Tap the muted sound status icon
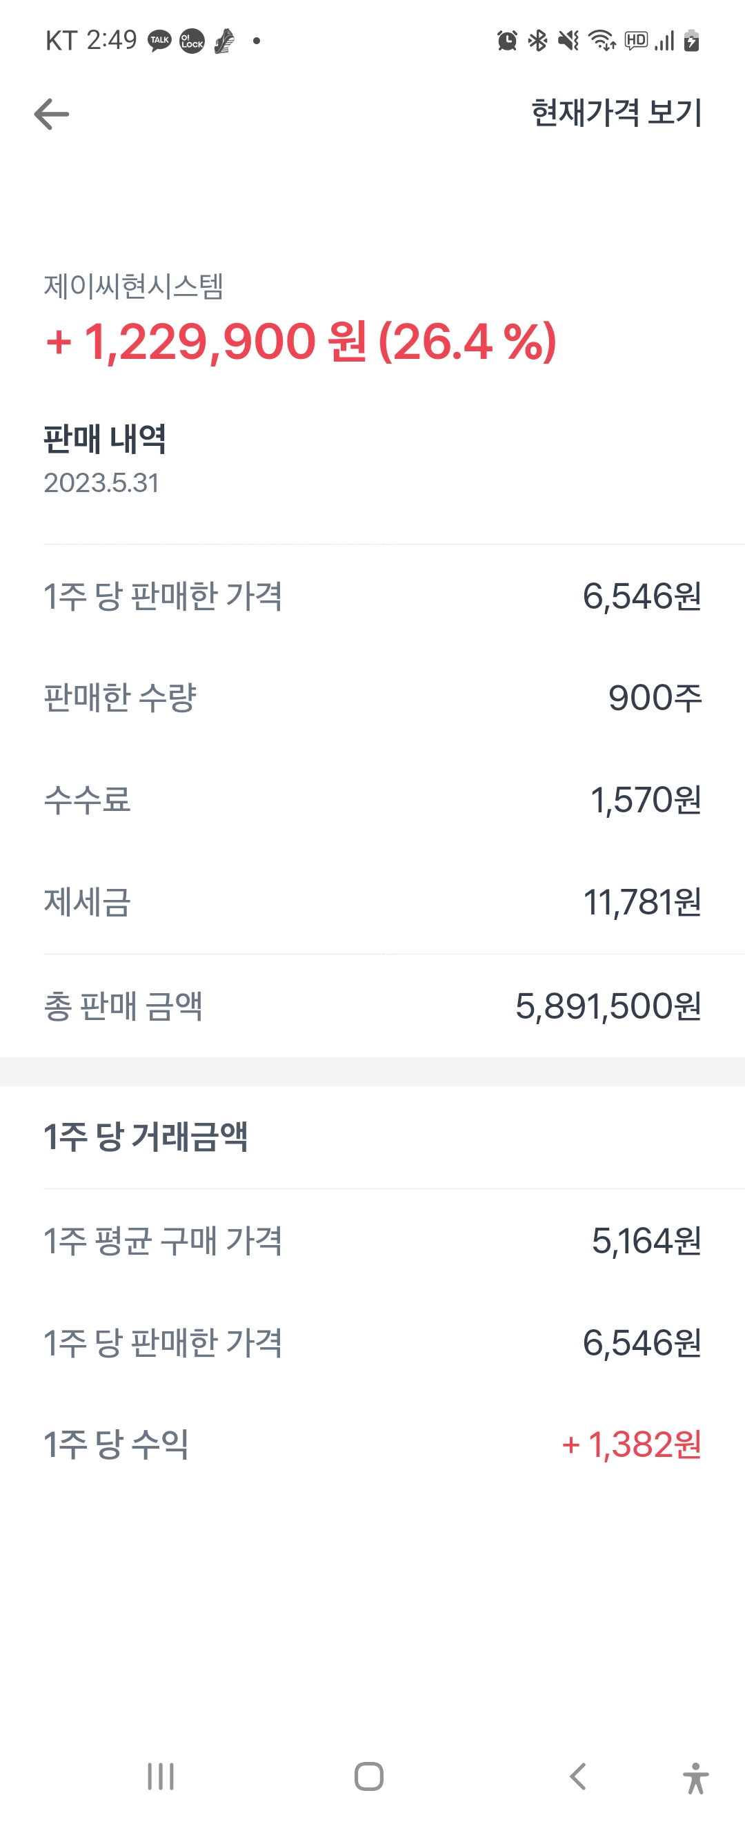745x1822 pixels. click(x=568, y=41)
